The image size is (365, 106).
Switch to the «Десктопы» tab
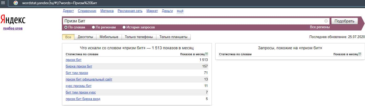pyautogui.click(x=85, y=37)
